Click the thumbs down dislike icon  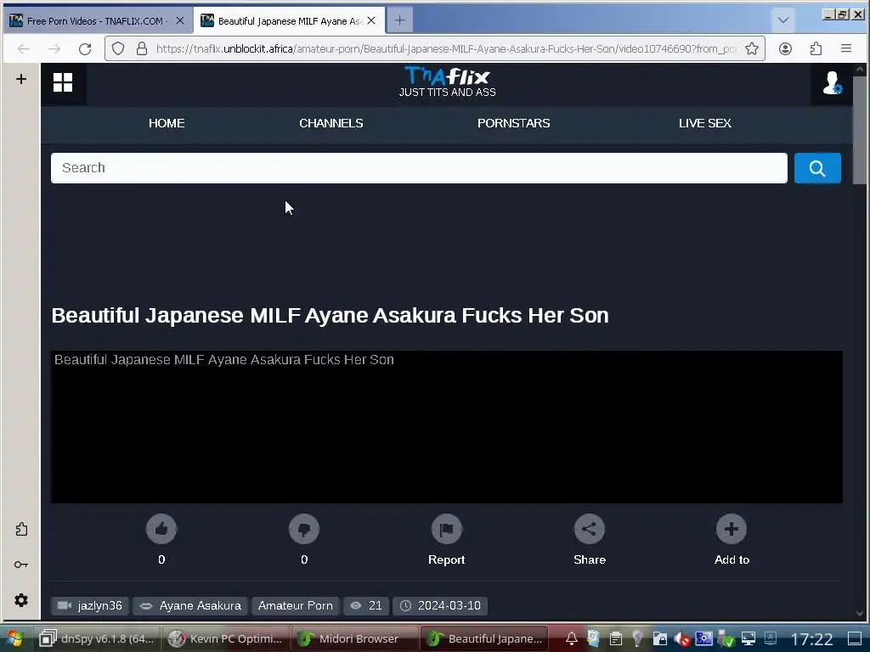pos(304,529)
